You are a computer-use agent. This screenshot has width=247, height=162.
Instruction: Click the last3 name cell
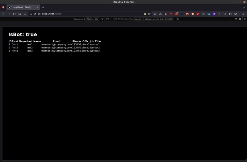[30, 51]
